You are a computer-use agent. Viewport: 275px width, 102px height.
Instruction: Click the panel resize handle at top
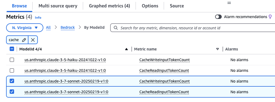coord(229,3)
